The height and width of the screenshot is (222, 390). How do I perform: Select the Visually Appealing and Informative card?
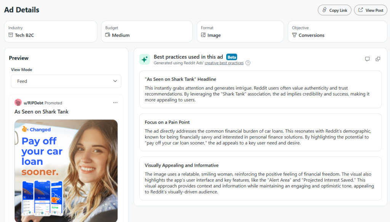coord(260,178)
